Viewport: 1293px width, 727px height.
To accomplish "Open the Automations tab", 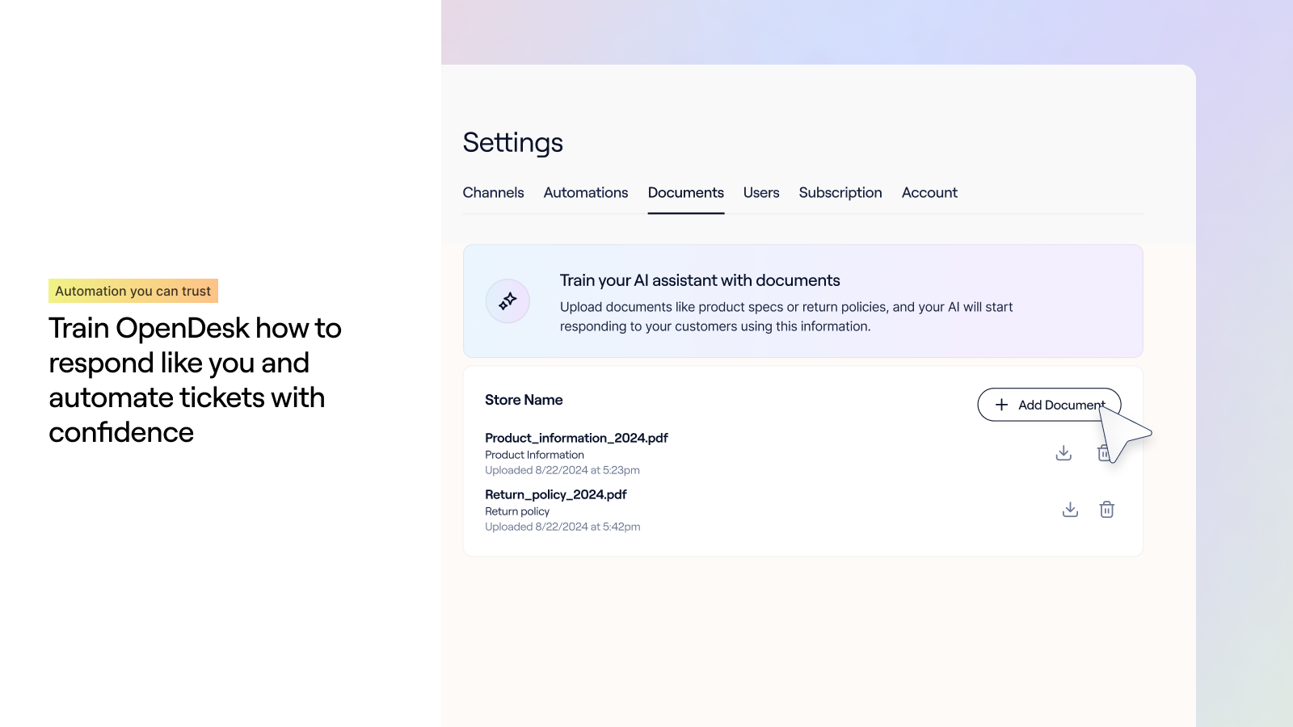I will click(586, 193).
